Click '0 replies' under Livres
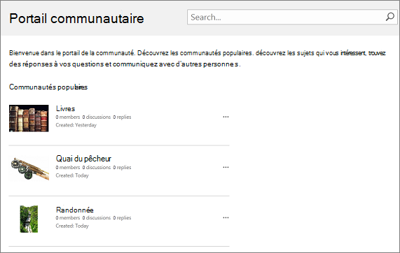Viewport: 400px width, 253px height. pos(122,117)
